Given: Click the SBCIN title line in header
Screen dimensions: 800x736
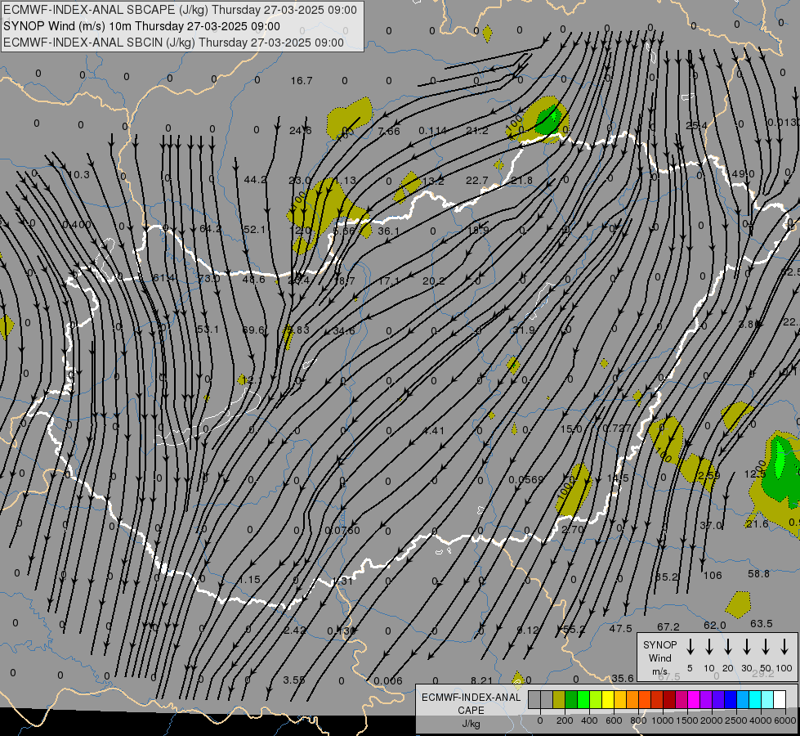Looking at the screenshot, I should 173,43.
